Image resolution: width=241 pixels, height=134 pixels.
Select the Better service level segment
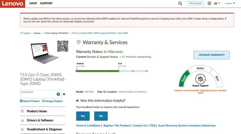(201, 68)
